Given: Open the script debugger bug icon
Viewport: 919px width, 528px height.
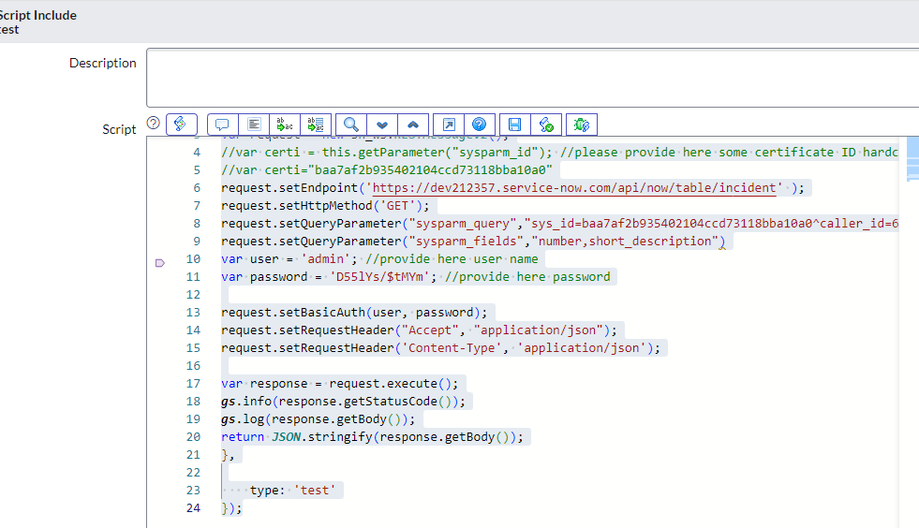Looking at the screenshot, I should point(581,125).
